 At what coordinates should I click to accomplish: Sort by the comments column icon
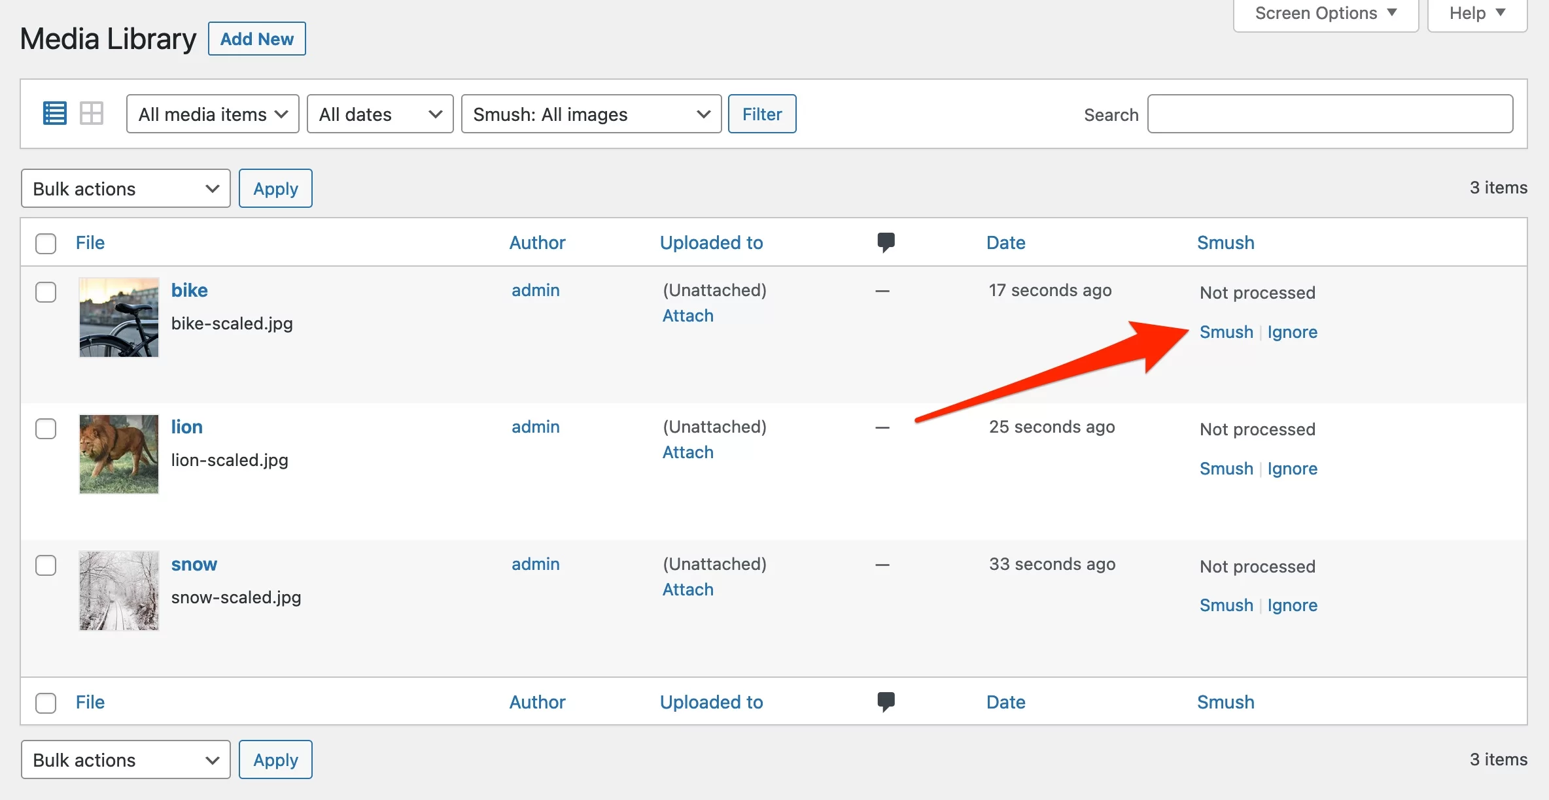pos(886,242)
